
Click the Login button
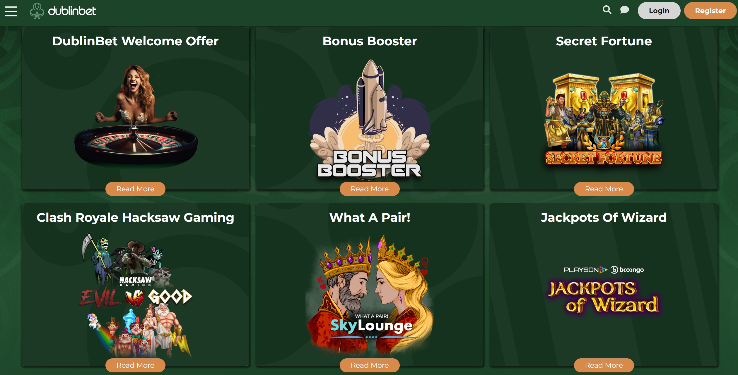point(659,11)
